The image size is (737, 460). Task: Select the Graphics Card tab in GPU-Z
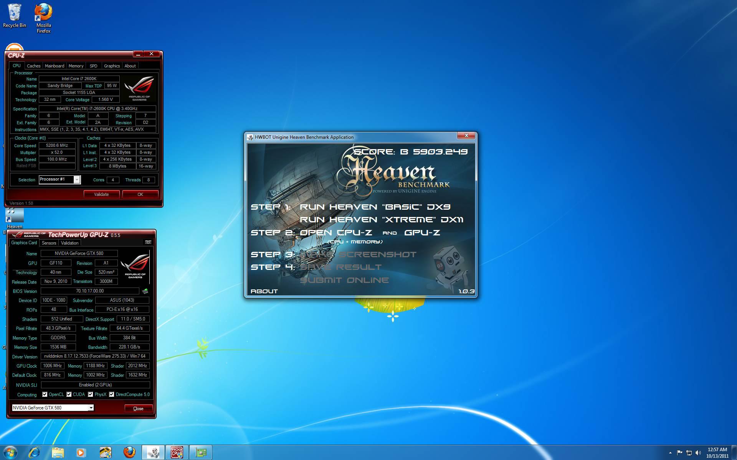click(24, 243)
